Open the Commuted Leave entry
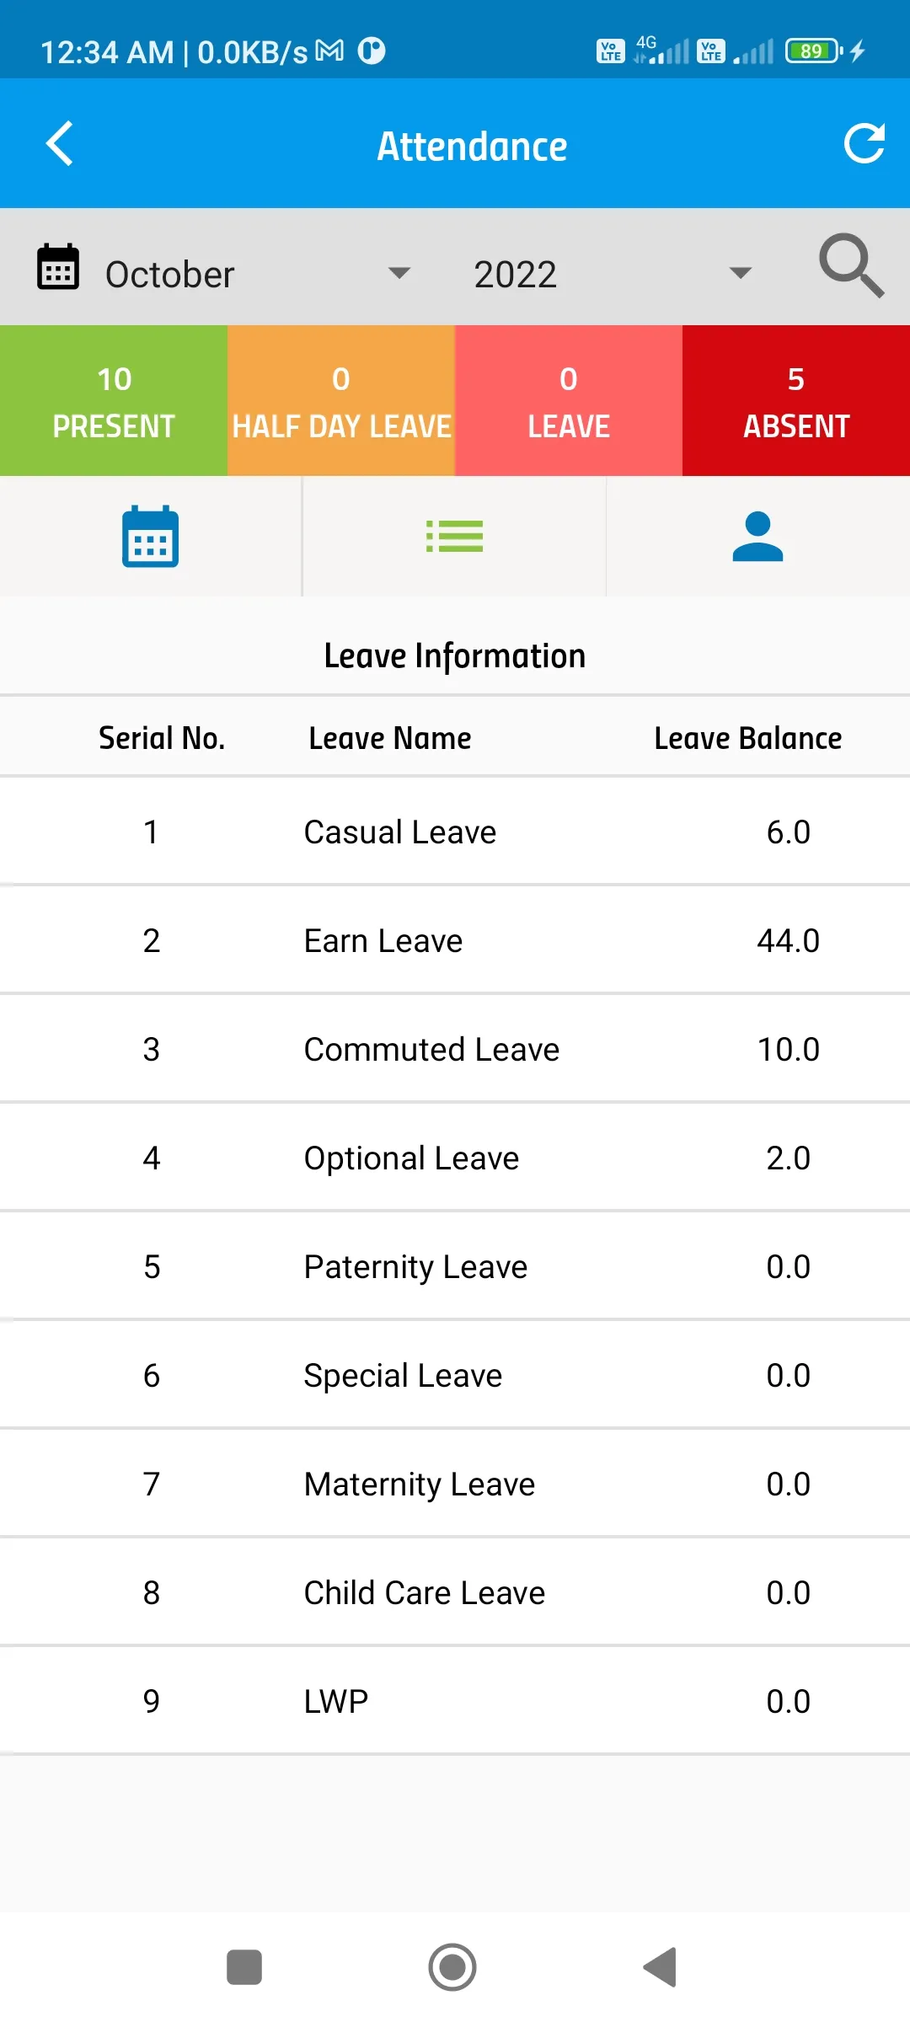910x2022 pixels. tap(455, 1049)
